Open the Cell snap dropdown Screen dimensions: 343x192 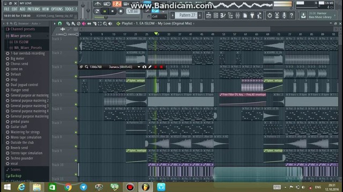point(159,17)
